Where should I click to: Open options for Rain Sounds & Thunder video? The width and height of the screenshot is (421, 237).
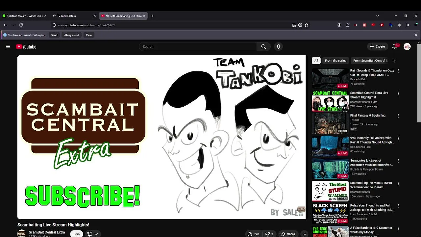pos(398,71)
